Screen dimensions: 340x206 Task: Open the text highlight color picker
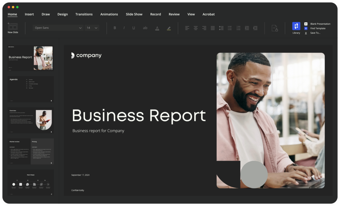pyautogui.click(x=168, y=28)
